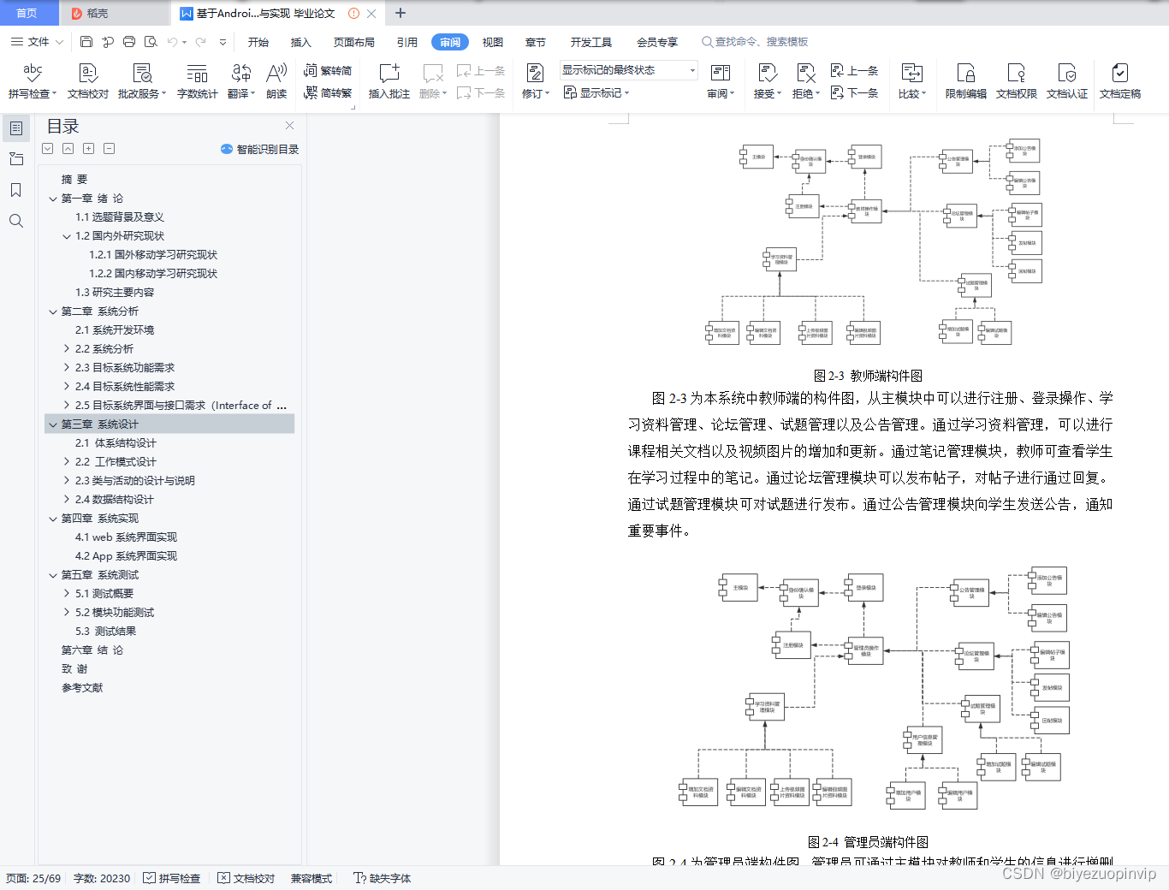
Task: Open the search icon in the left sidebar
Action: pos(15,221)
